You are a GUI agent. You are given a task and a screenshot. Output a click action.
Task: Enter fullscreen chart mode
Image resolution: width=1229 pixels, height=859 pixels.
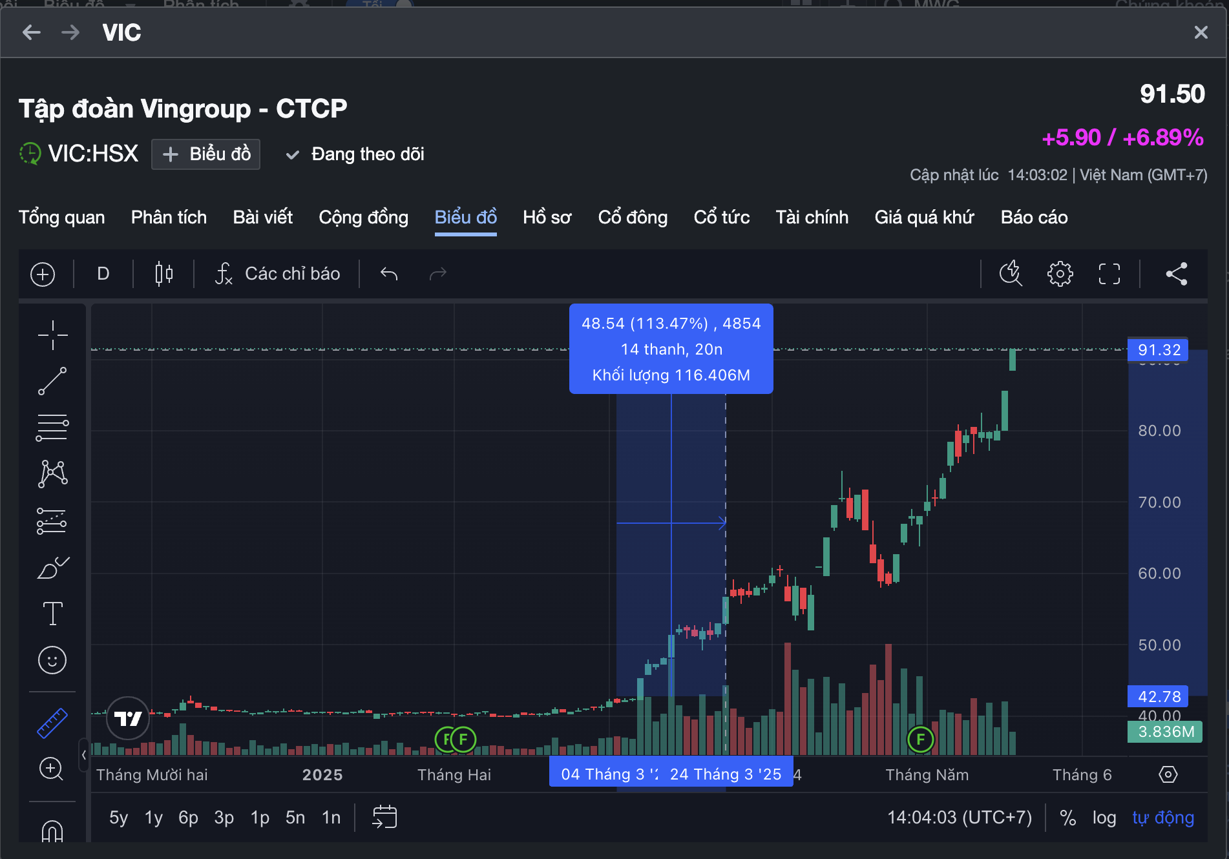coord(1109,274)
